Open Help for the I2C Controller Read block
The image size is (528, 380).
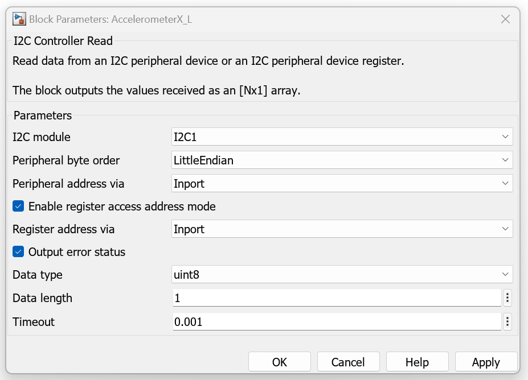coord(417,362)
